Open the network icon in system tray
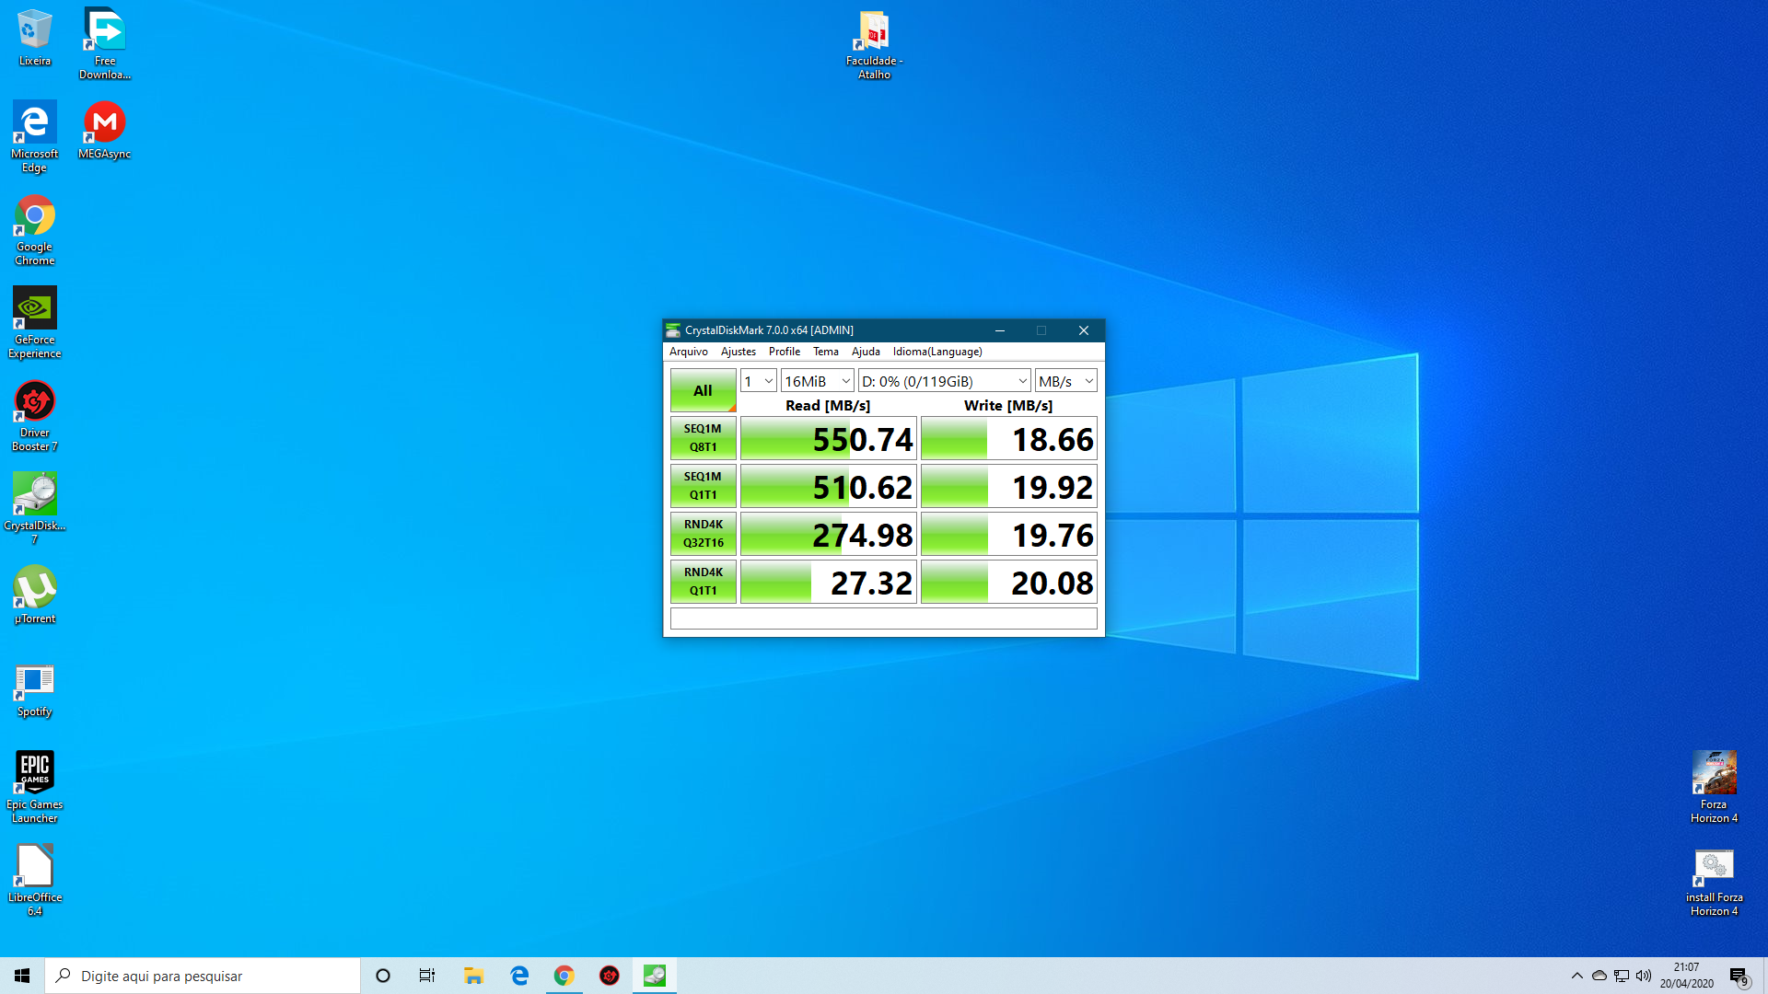1768x994 pixels. (1622, 976)
